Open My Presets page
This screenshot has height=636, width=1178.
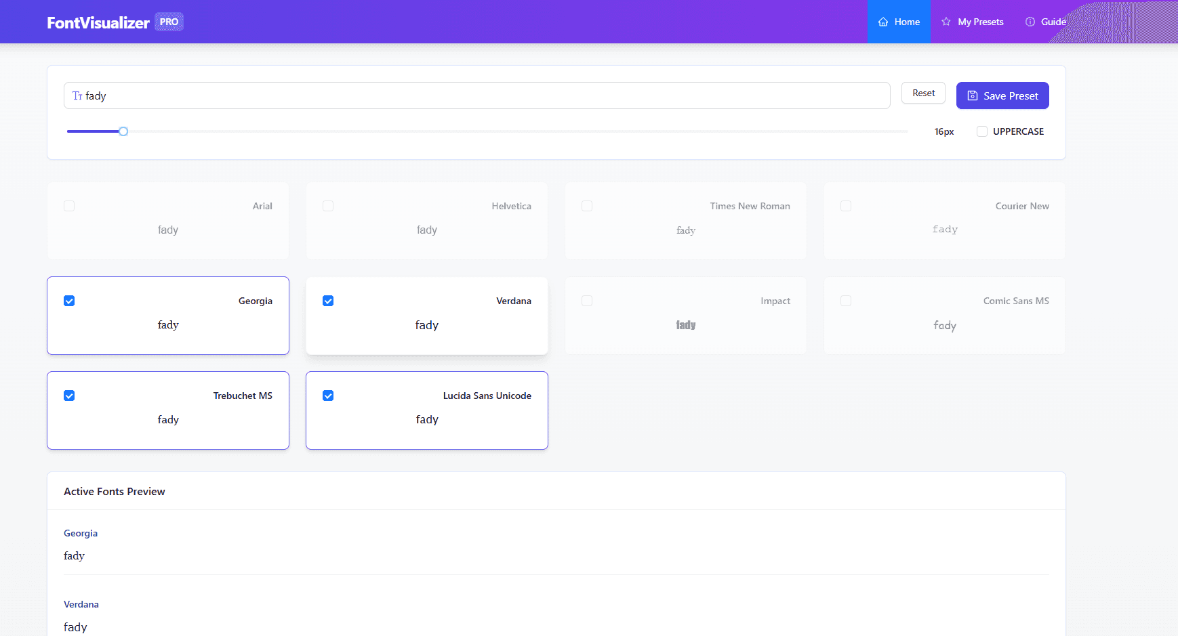973,22
